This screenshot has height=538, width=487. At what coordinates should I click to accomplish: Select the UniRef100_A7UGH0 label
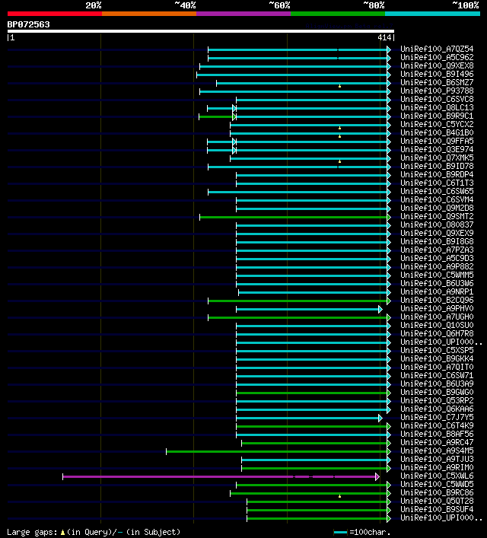pyautogui.click(x=437, y=317)
